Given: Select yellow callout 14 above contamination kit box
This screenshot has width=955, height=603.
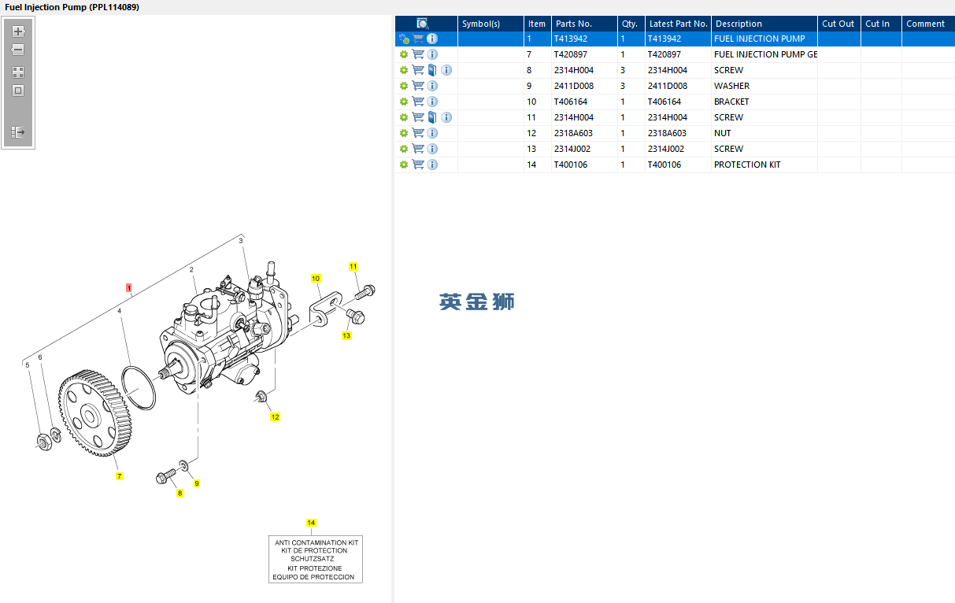Looking at the screenshot, I should [311, 523].
